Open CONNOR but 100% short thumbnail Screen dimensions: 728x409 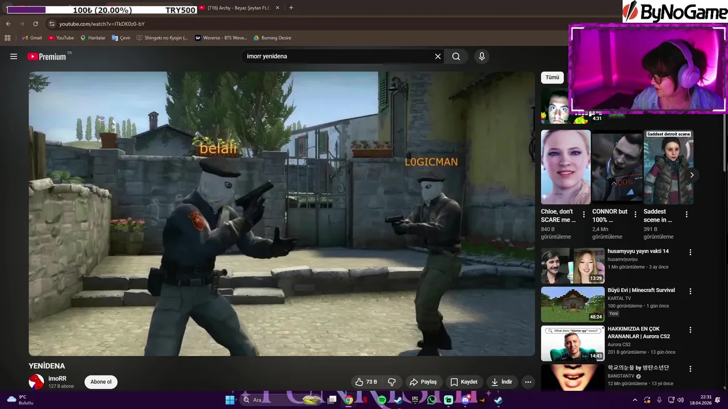(617, 167)
